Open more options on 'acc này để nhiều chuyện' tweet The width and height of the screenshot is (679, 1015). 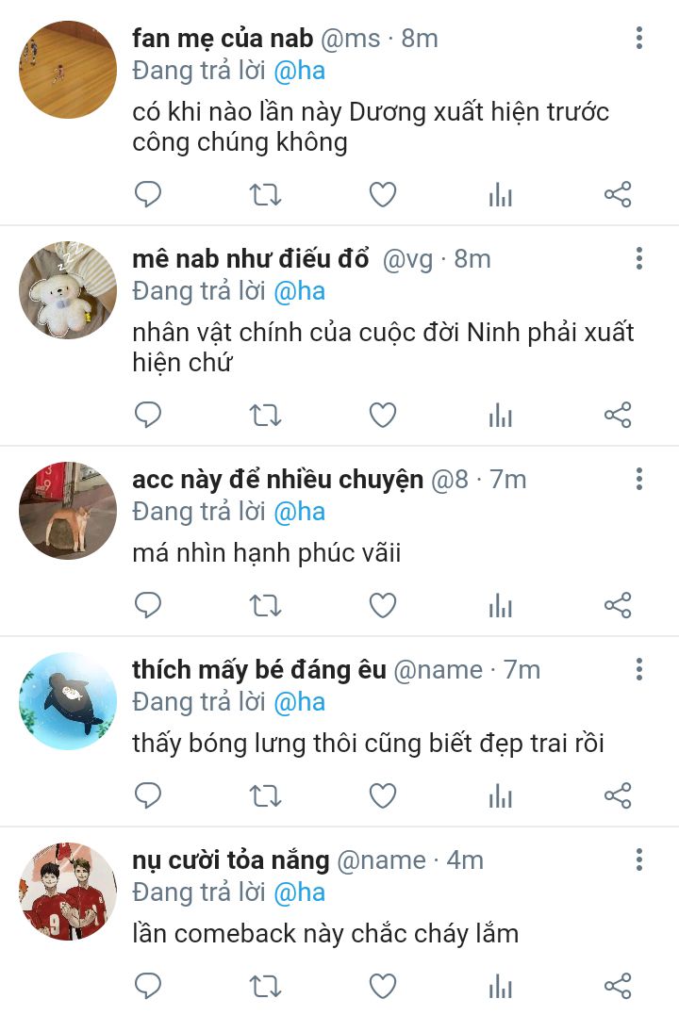[639, 479]
